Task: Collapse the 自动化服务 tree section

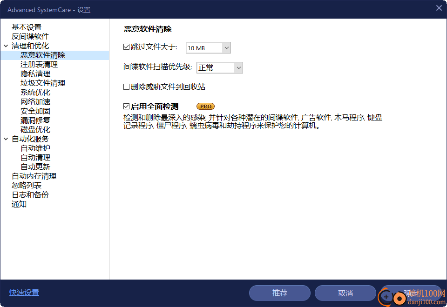Action: (x=6, y=139)
